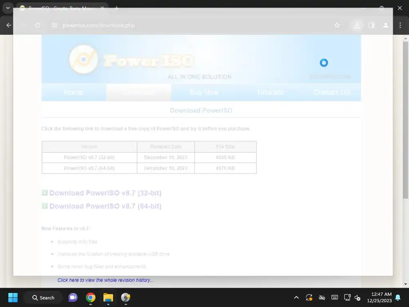Close the PowerISO browser tab
The image size is (409, 307).
click(103, 8)
